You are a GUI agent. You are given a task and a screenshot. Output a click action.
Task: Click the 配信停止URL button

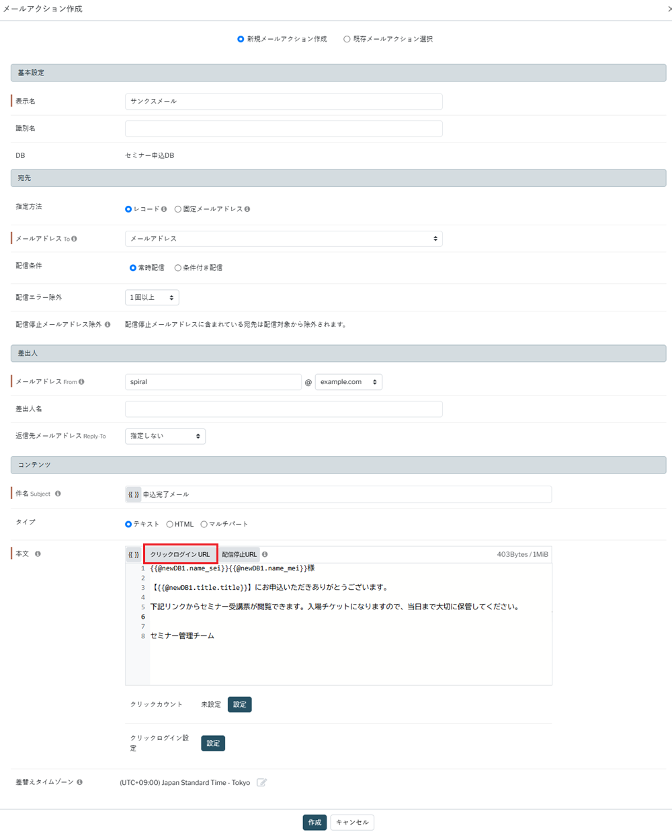tap(239, 555)
